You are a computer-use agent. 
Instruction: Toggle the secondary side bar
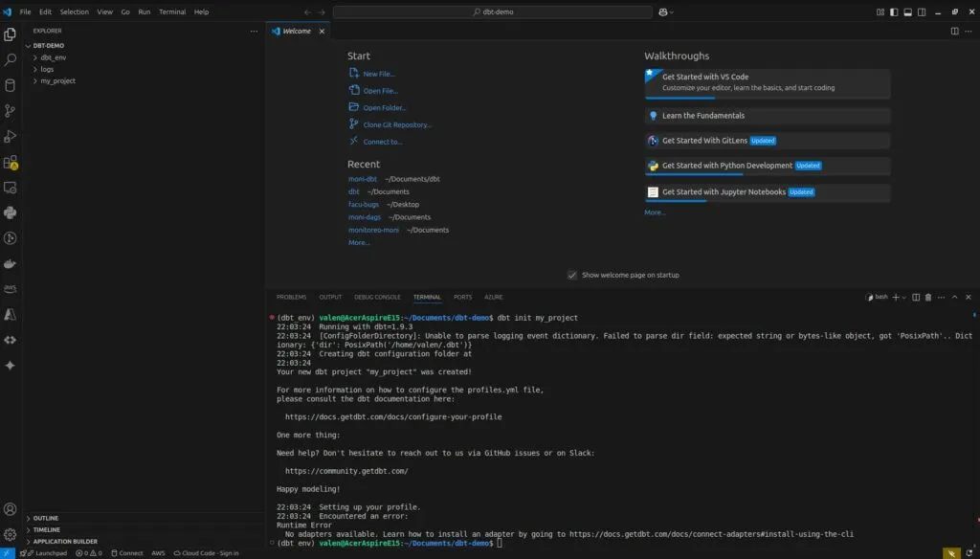922,11
